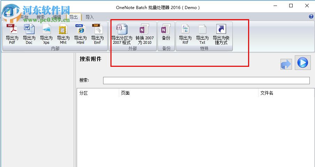Choose the Export as Doc Word icon
This screenshot has height=167, width=315.
pos(29,34)
